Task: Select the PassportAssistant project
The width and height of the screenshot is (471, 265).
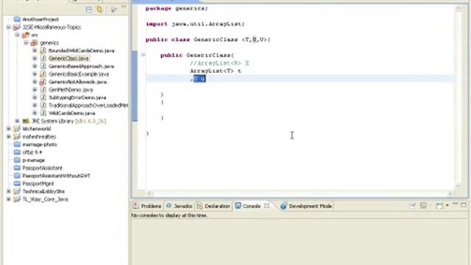Action: click(x=43, y=168)
